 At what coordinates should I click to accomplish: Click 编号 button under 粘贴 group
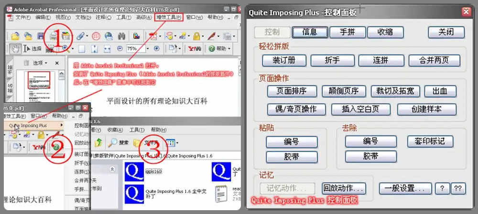pos(292,142)
